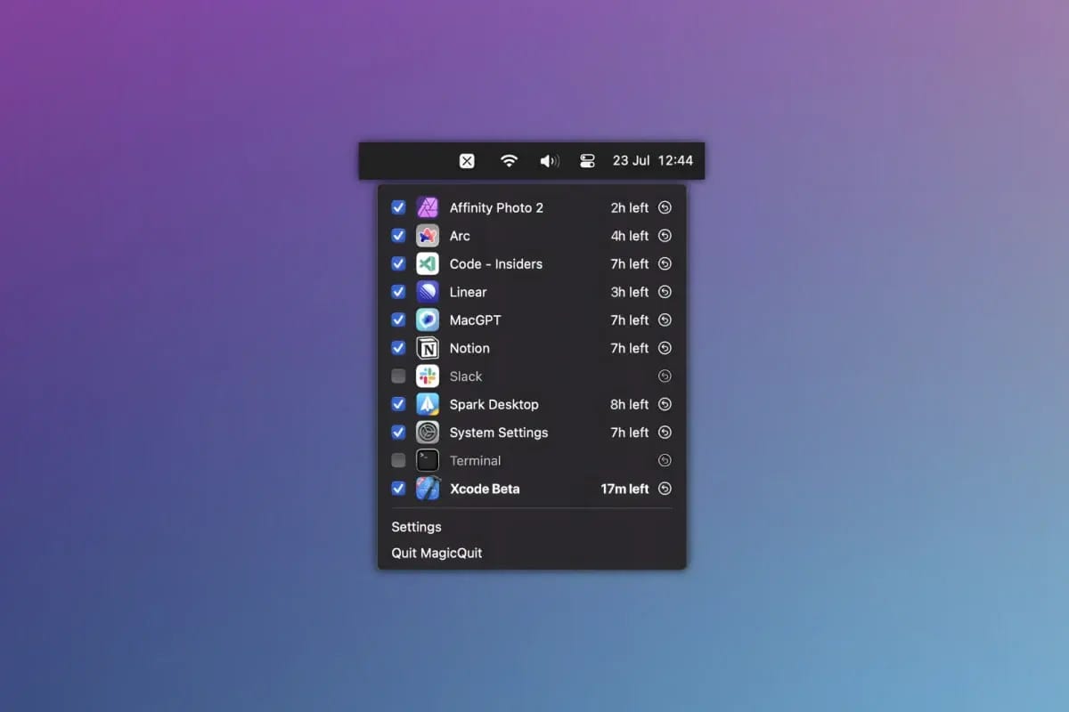Click the Code - Insiders app icon
Image resolution: width=1069 pixels, height=712 pixels.
(428, 263)
